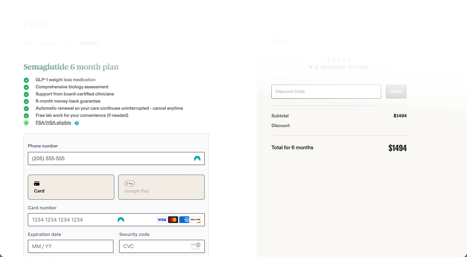Open the FSA/HSA help question mark icon
The width and height of the screenshot is (467, 257).
77,123
